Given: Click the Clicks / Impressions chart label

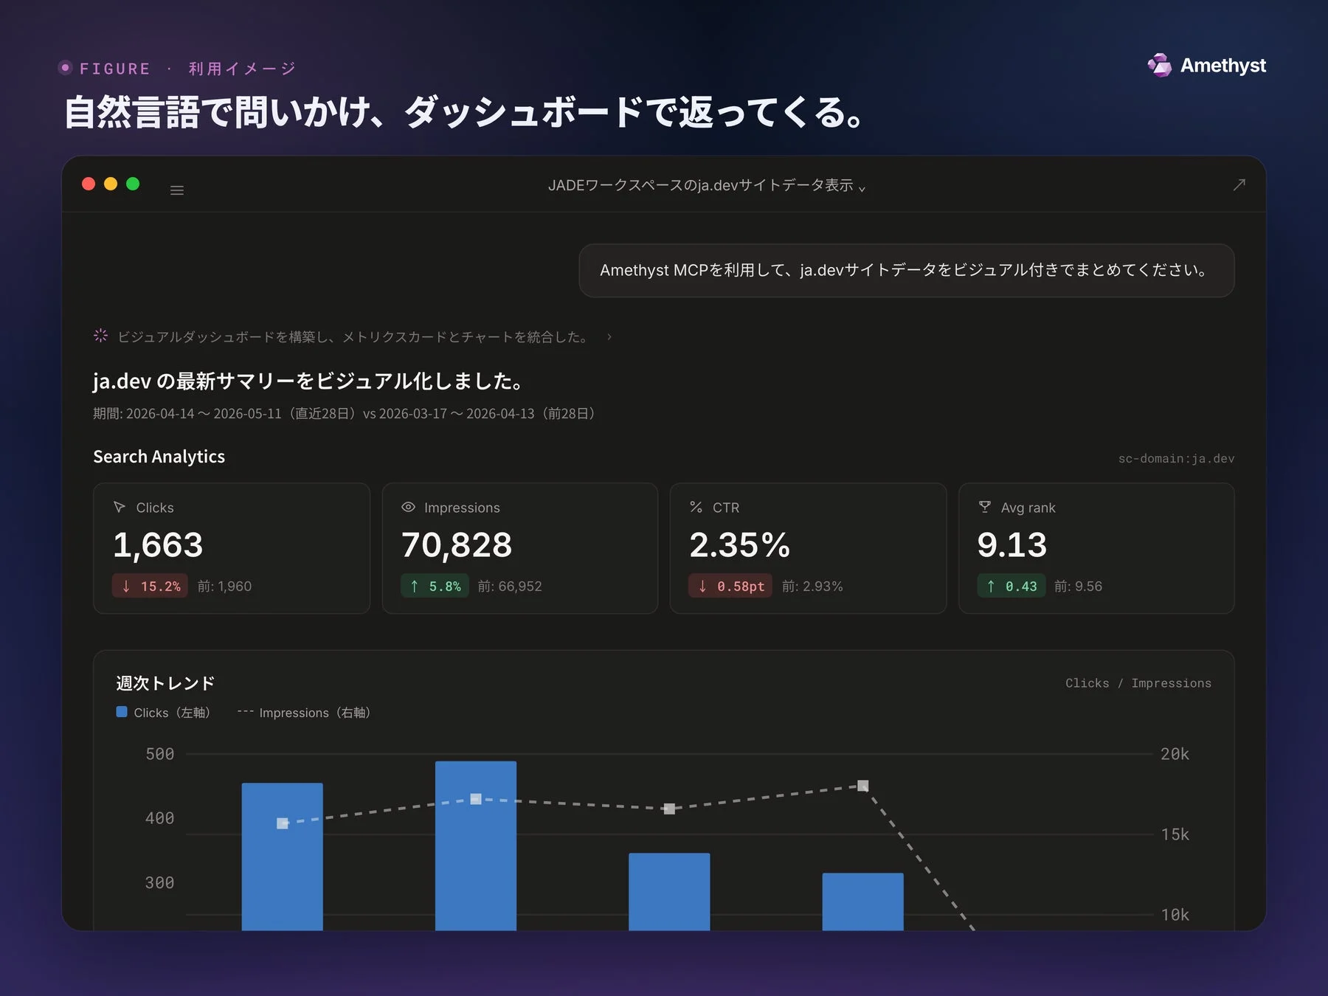Looking at the screenshot, I should [1138, 683].
